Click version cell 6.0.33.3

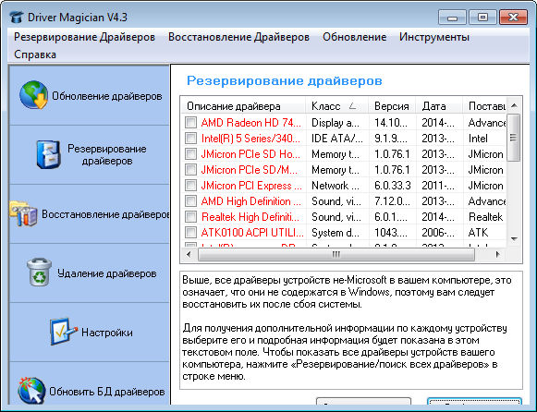click(x=393, y=186)
